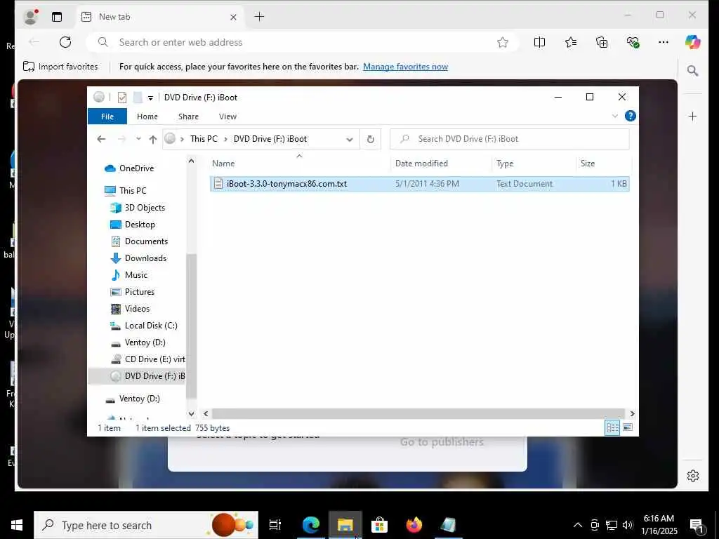The height and width of the screenshot is (539, 719).
Task: Expand the Explorer ribbon chevron
Action: 615,116
